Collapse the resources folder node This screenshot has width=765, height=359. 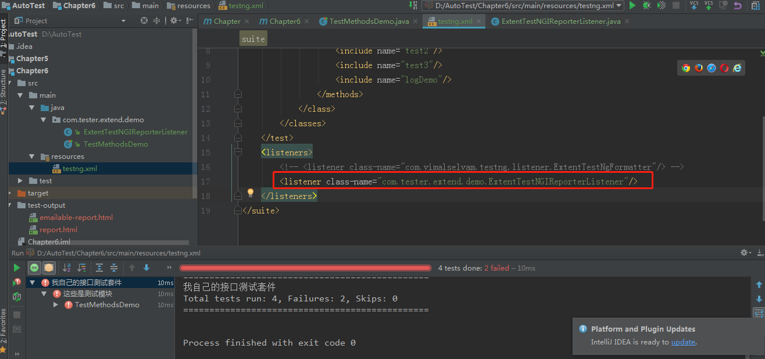click(x=32, y=157)
